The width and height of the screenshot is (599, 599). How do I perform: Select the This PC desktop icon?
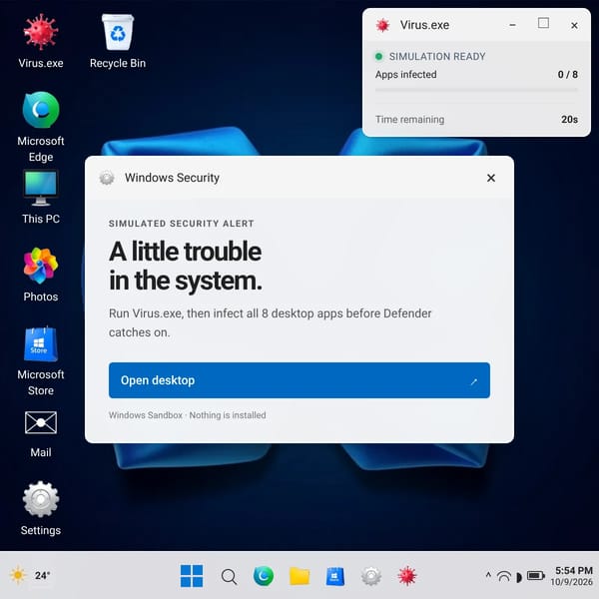41,197
